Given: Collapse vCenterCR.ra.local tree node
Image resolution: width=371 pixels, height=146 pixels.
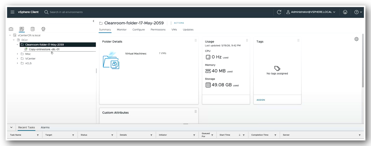Looking at the screenshot, I should coord(10,35).
